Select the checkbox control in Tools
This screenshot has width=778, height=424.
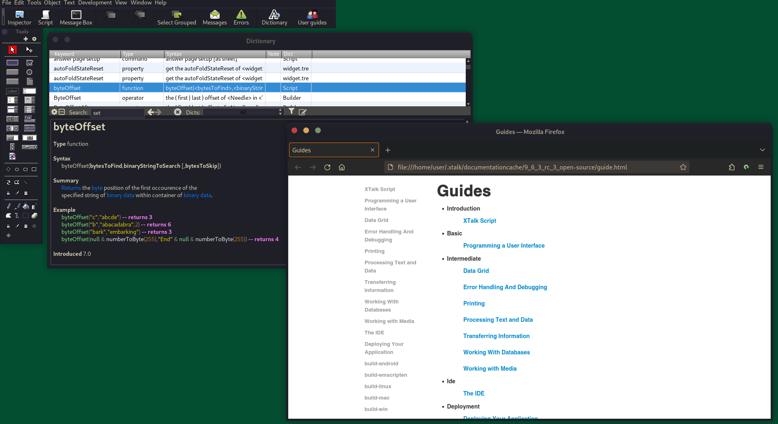pyautogui.click(x=29, y=63)
